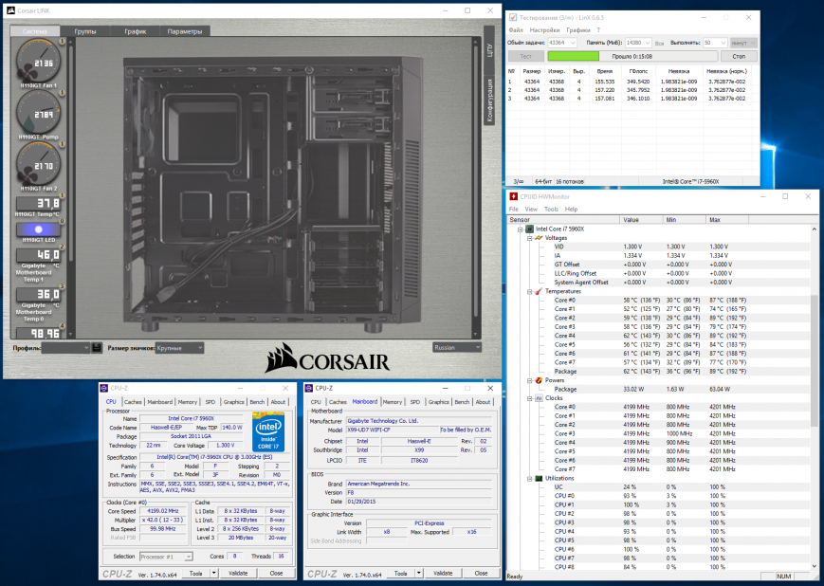Click Close in the right CPU-Z window
Screen dimensions: 824x586
pyautogui.click(x=481, y=574)
